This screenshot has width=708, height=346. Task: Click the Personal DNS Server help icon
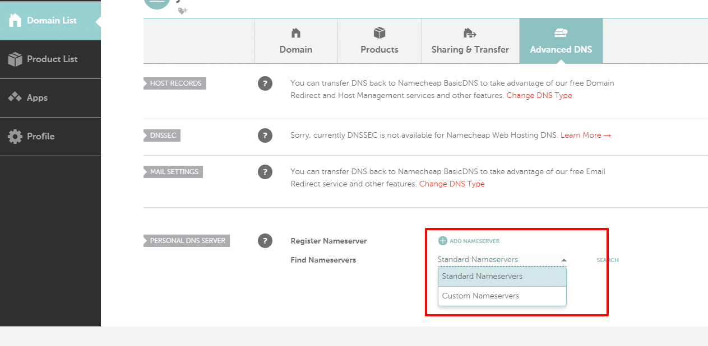[x=265, y=241]
